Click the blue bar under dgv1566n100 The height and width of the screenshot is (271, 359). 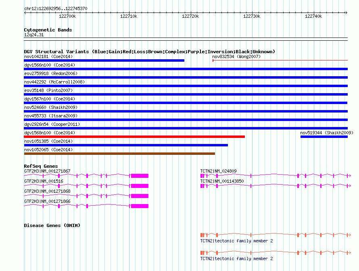(186, 69)
